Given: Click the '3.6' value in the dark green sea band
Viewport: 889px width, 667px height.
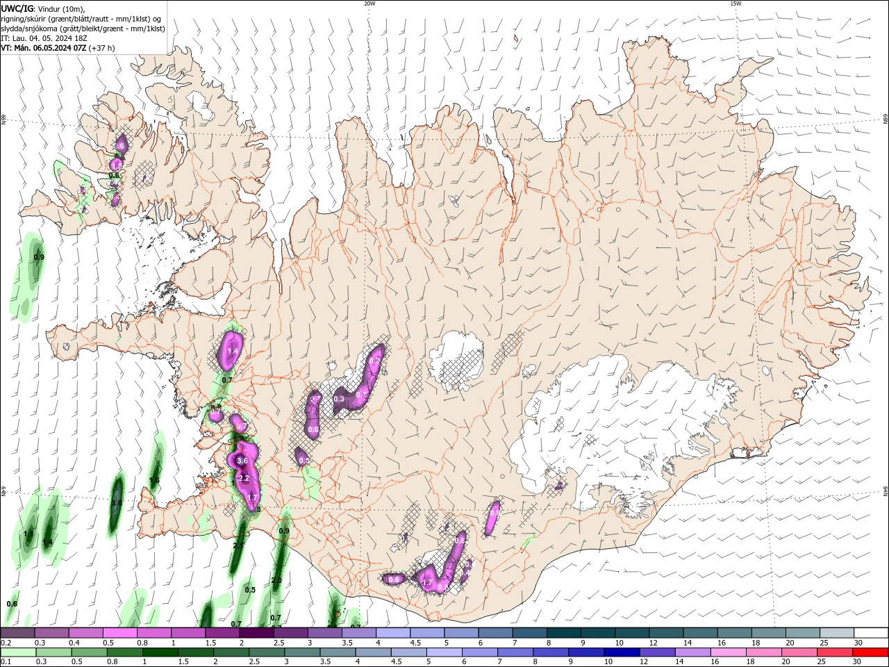Looking at the screenshot, I should 117,502.
